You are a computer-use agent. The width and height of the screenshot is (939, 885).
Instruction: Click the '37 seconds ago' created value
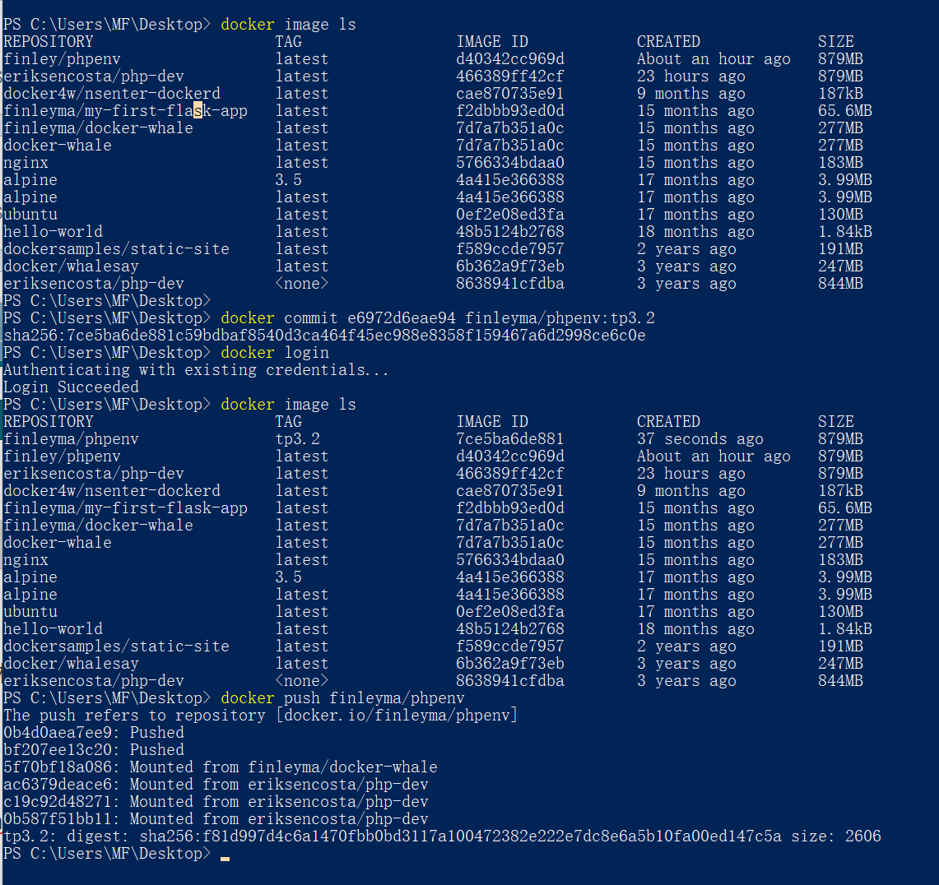(x=700, y=439)
